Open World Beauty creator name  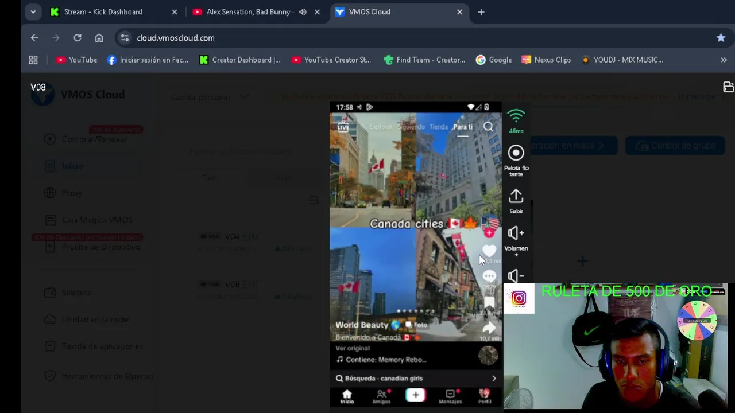pyautogui.click(x=362, y=325)
